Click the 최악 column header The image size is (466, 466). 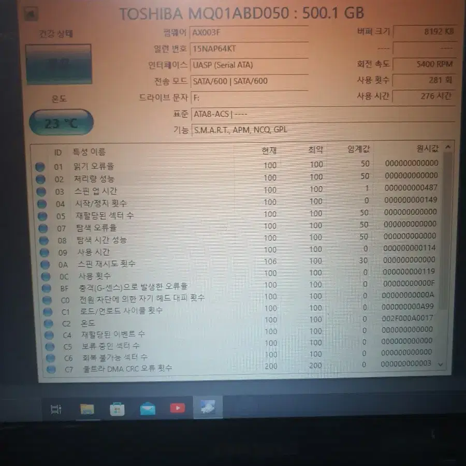pyautogui.click(x=316, y=150)
